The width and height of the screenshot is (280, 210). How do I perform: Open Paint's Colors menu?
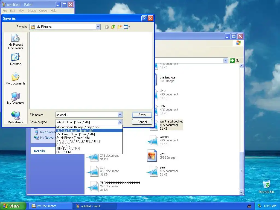(43, 11)
